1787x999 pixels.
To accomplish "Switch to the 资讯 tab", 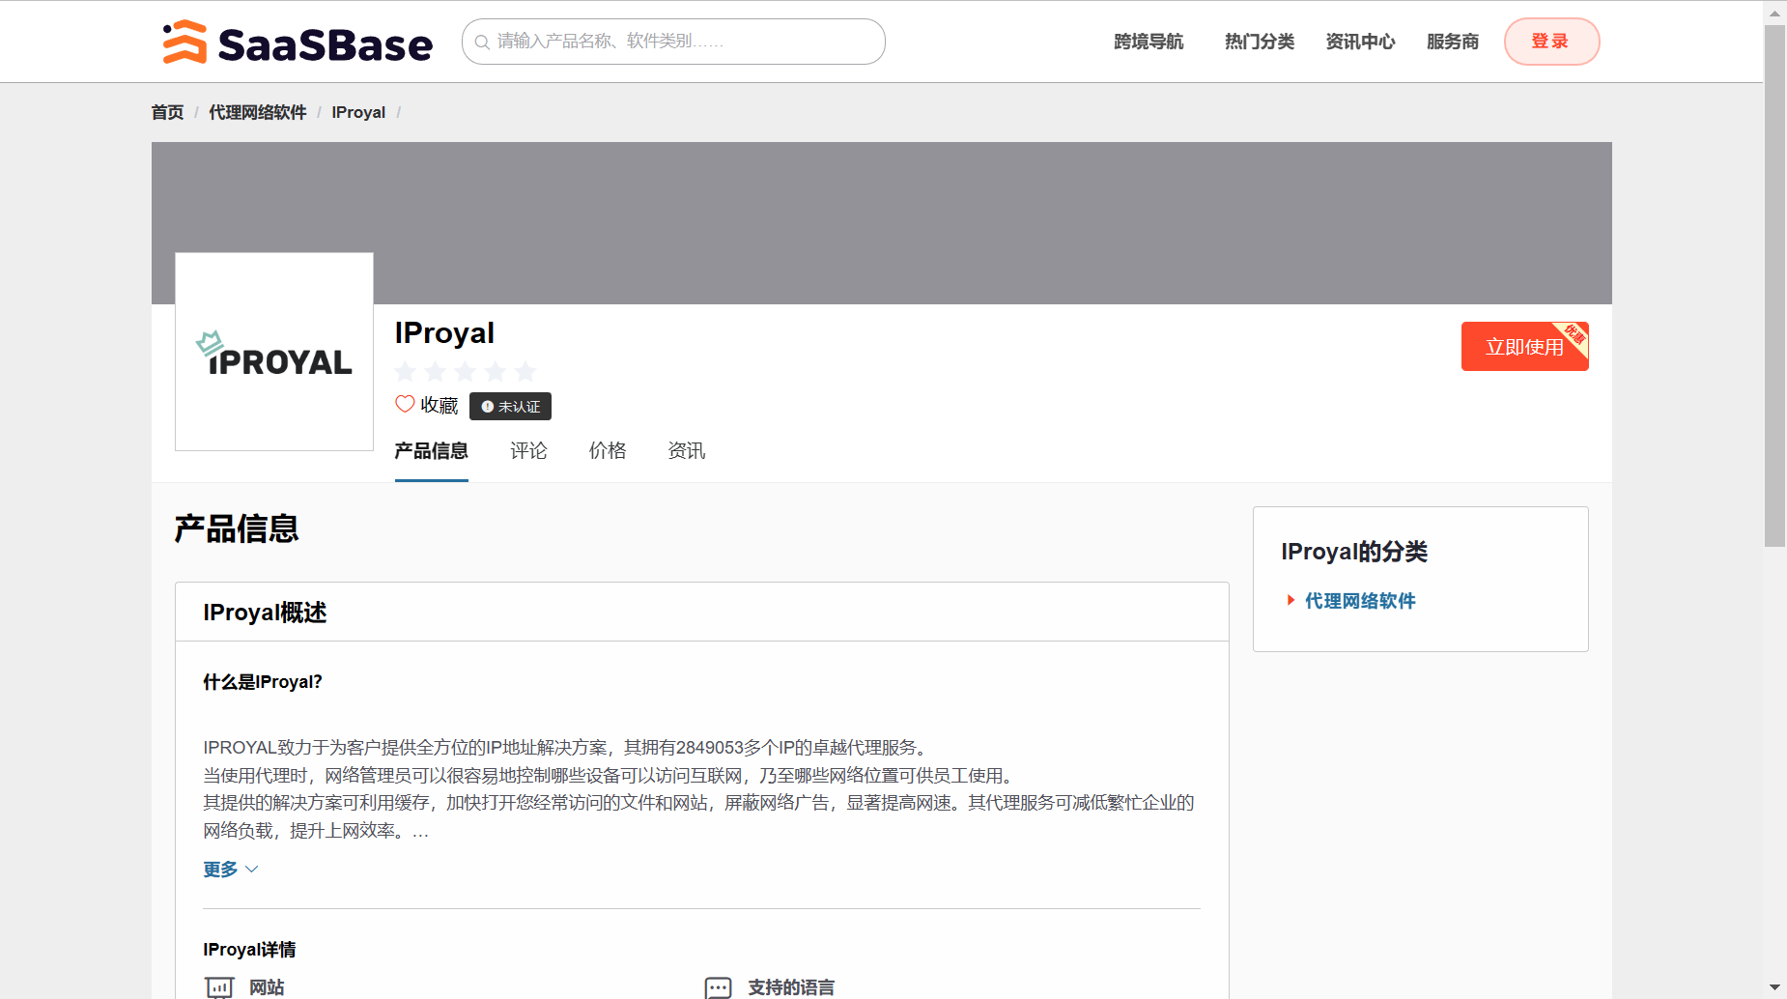I will (687, 451).
